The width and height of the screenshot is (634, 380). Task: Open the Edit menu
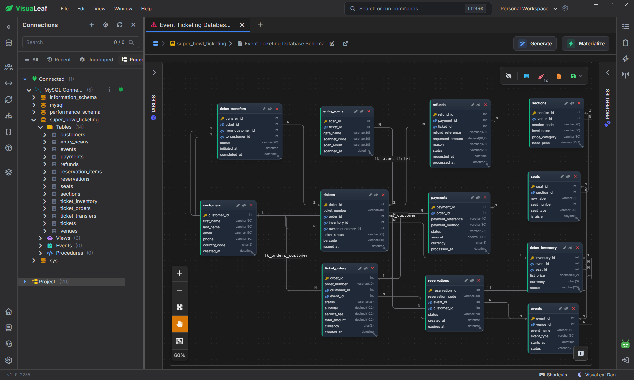(x=82, y=9)
